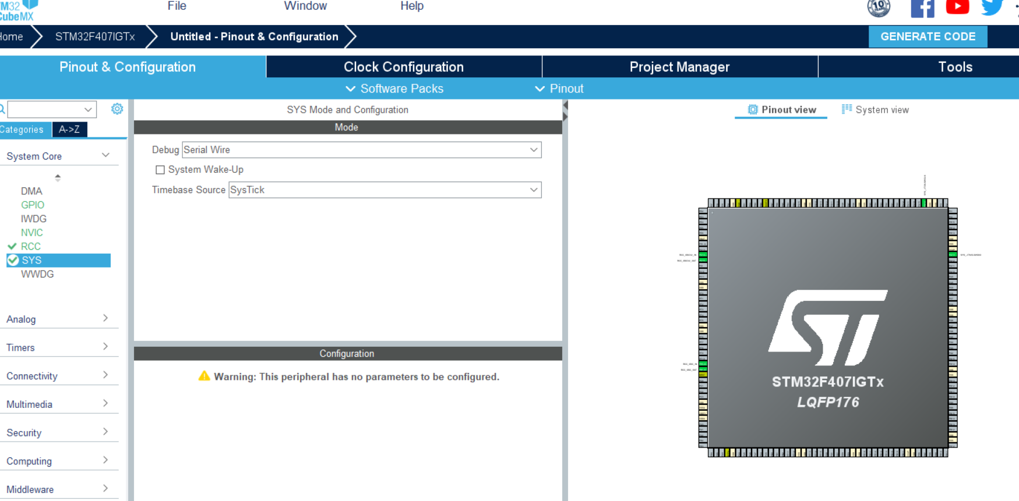
Task: Select the A->Z tab
Action: tap(69, 129)
